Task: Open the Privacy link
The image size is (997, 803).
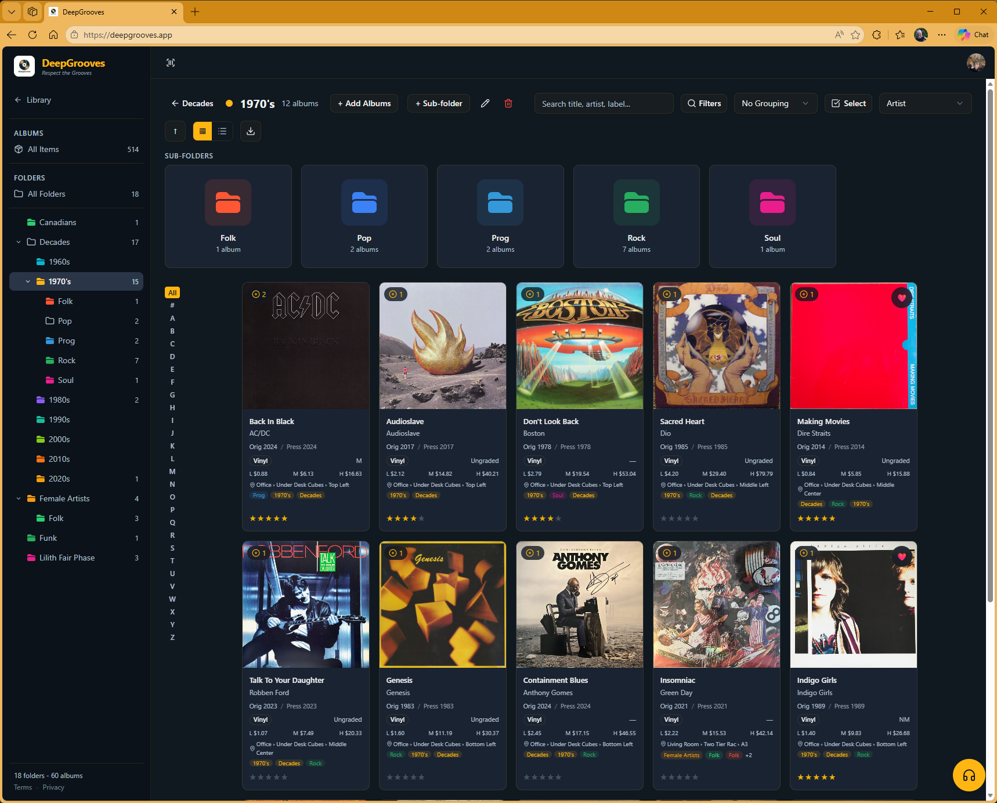Action: click(53, 787)
